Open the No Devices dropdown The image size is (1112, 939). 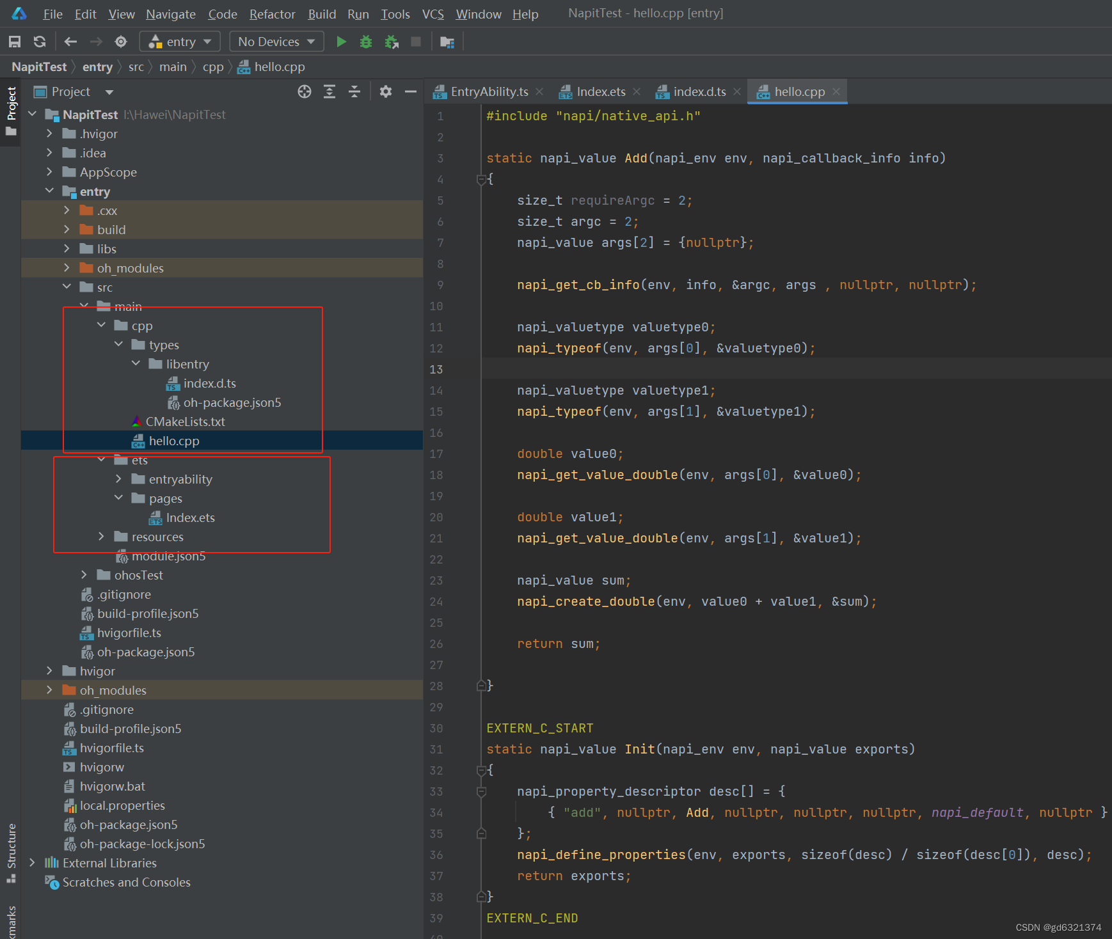[x=276, y=41]
